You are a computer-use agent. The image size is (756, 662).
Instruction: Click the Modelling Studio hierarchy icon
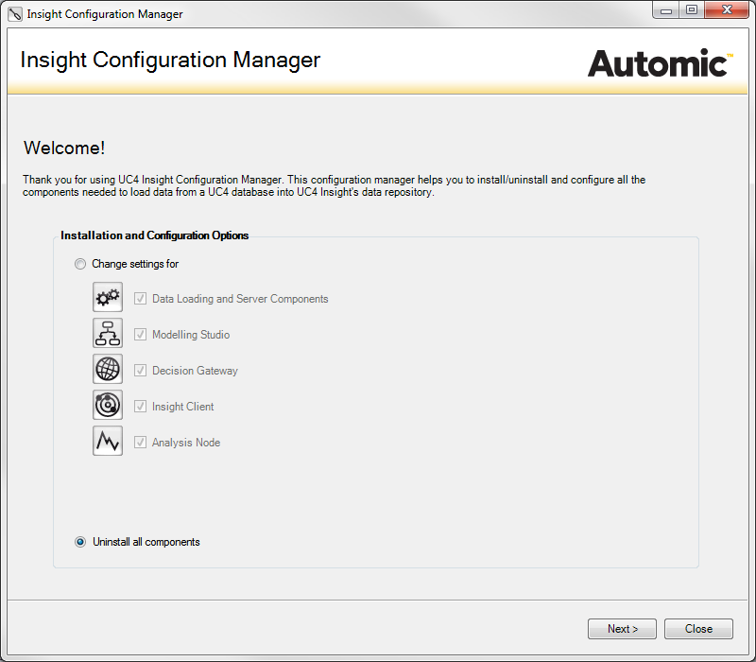point(108,333)
